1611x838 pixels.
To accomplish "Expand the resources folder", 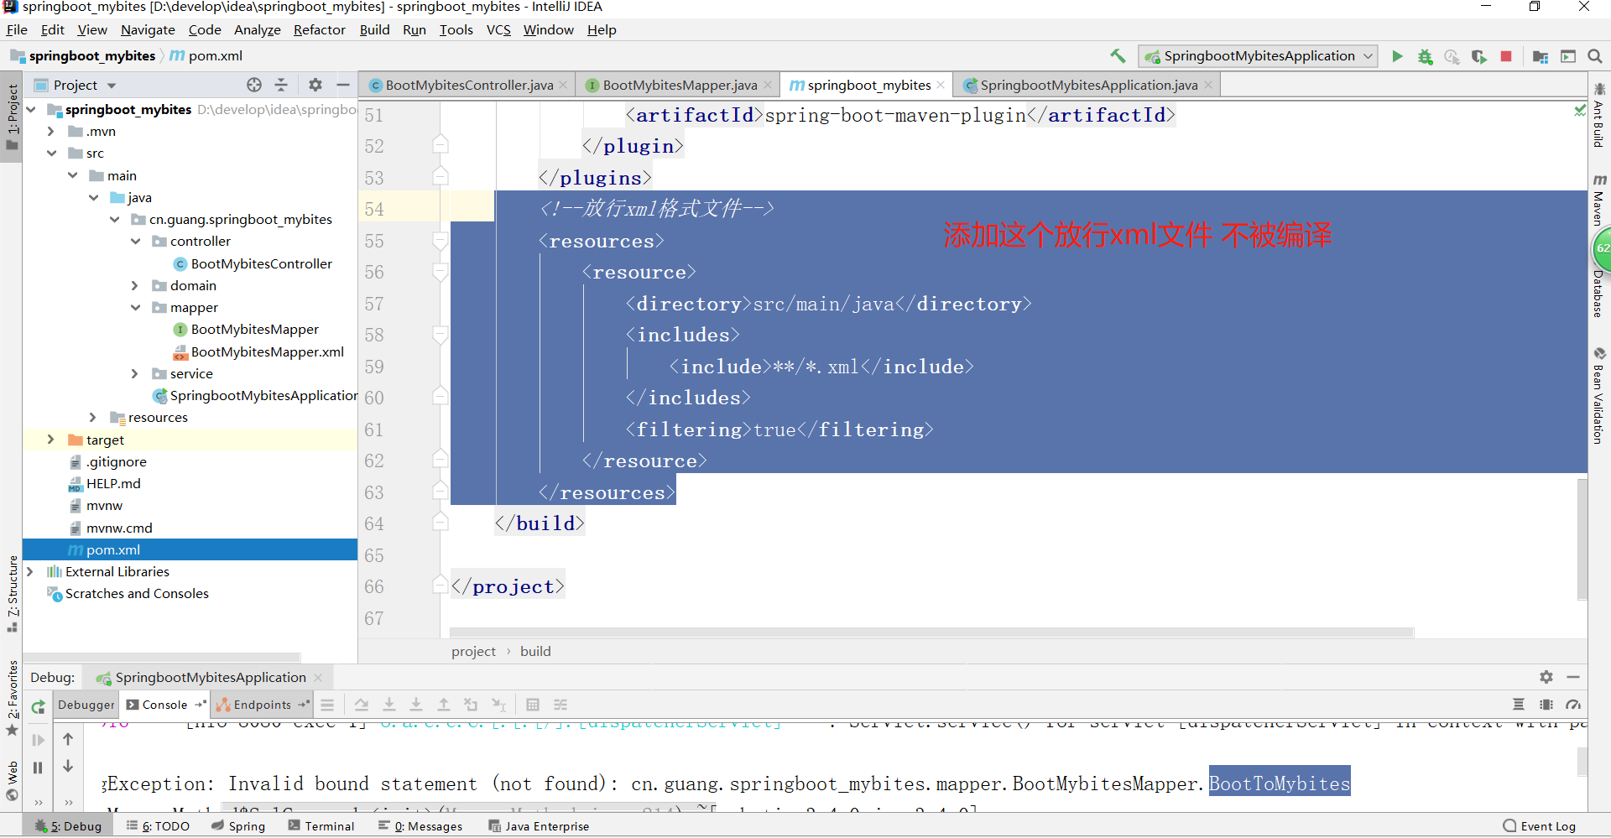I will (92, 418).
